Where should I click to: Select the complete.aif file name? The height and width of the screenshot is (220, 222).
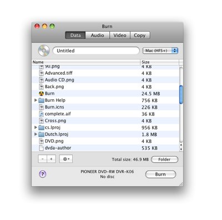coord(58,114)
